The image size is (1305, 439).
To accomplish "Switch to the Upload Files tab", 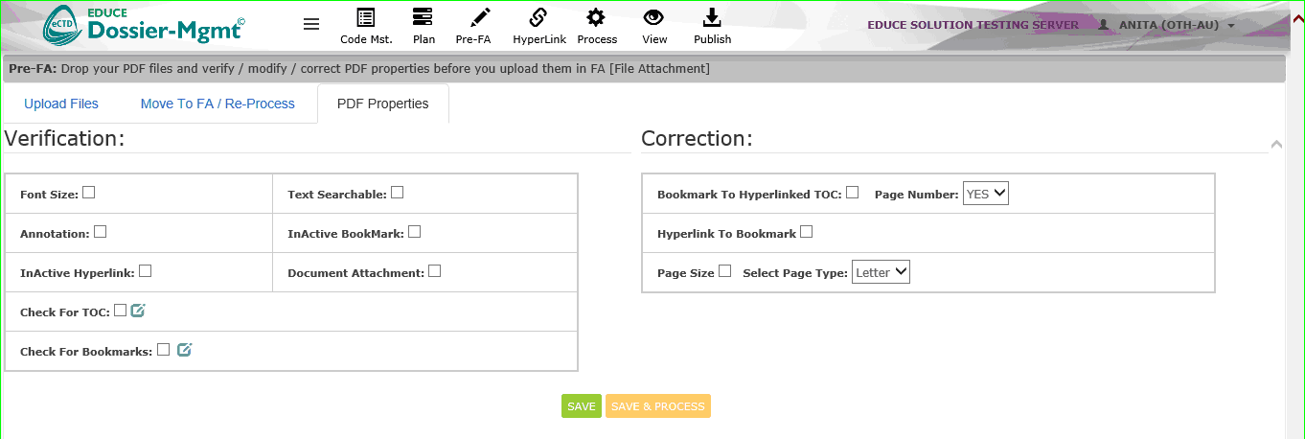I will 61,104.
